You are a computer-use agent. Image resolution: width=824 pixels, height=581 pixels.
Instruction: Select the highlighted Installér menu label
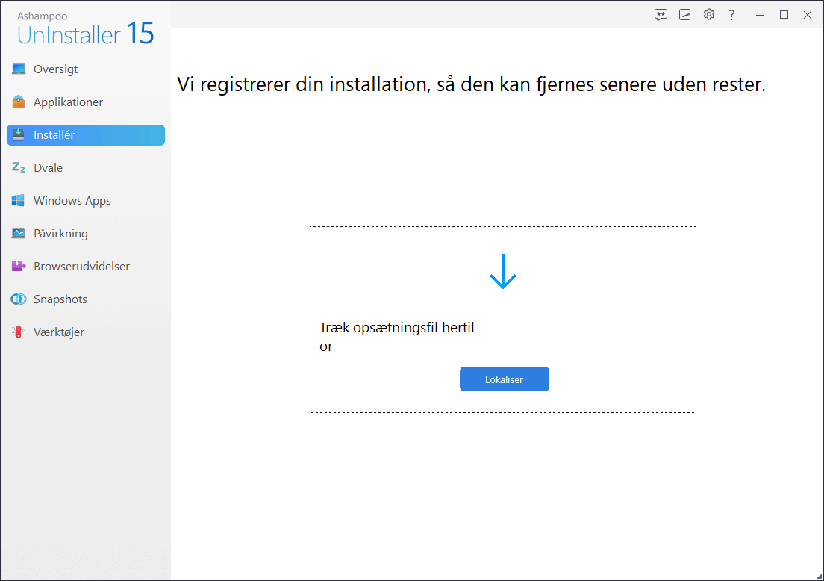(54, 135)
